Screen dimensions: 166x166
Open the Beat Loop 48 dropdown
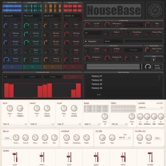point(12,16)
